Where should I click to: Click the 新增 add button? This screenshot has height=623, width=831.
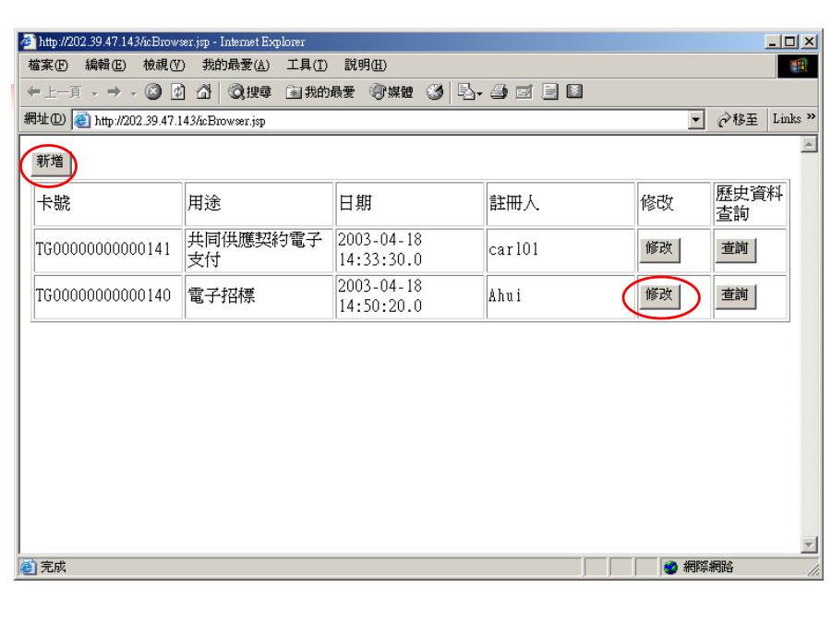51,162
